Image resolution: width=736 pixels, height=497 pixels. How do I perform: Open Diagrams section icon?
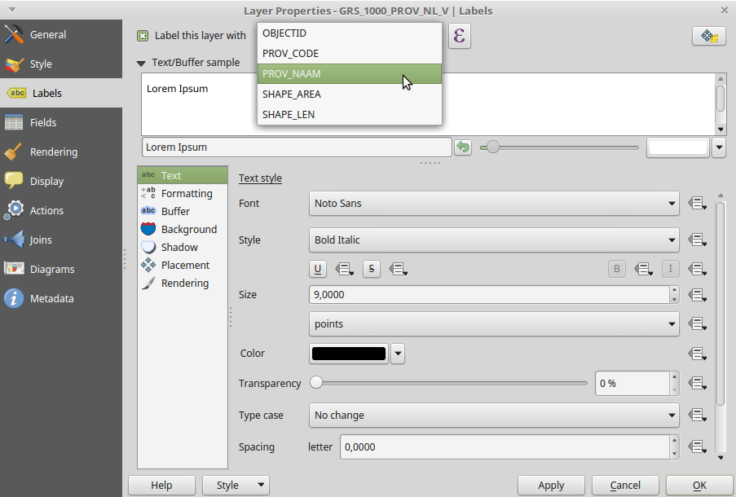[14, 270]
